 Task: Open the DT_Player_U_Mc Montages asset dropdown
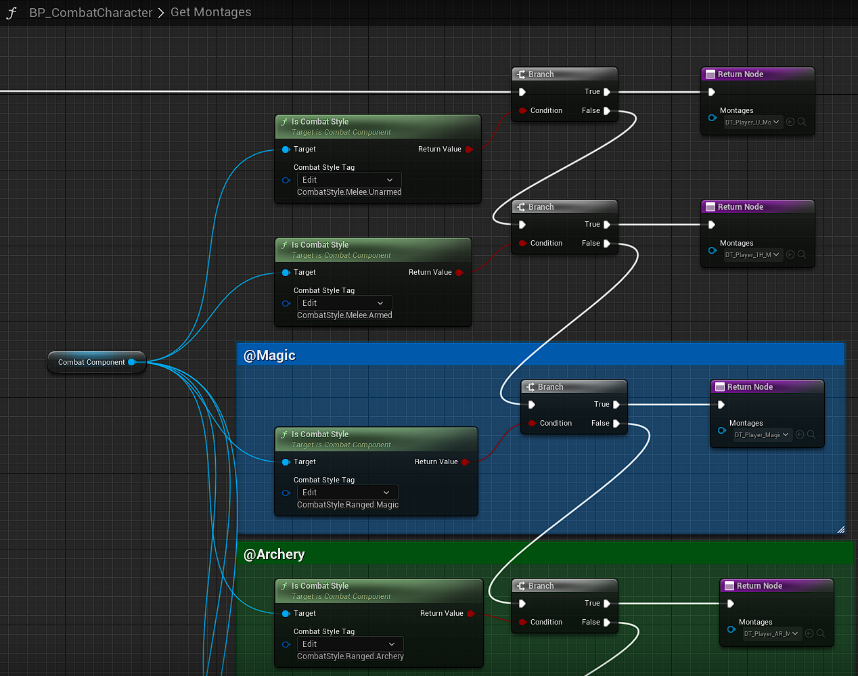(x=752, y=122)
